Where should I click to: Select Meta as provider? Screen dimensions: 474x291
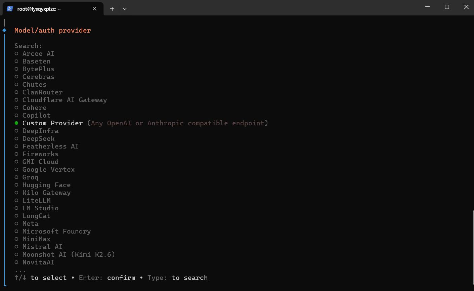point(27,223)
